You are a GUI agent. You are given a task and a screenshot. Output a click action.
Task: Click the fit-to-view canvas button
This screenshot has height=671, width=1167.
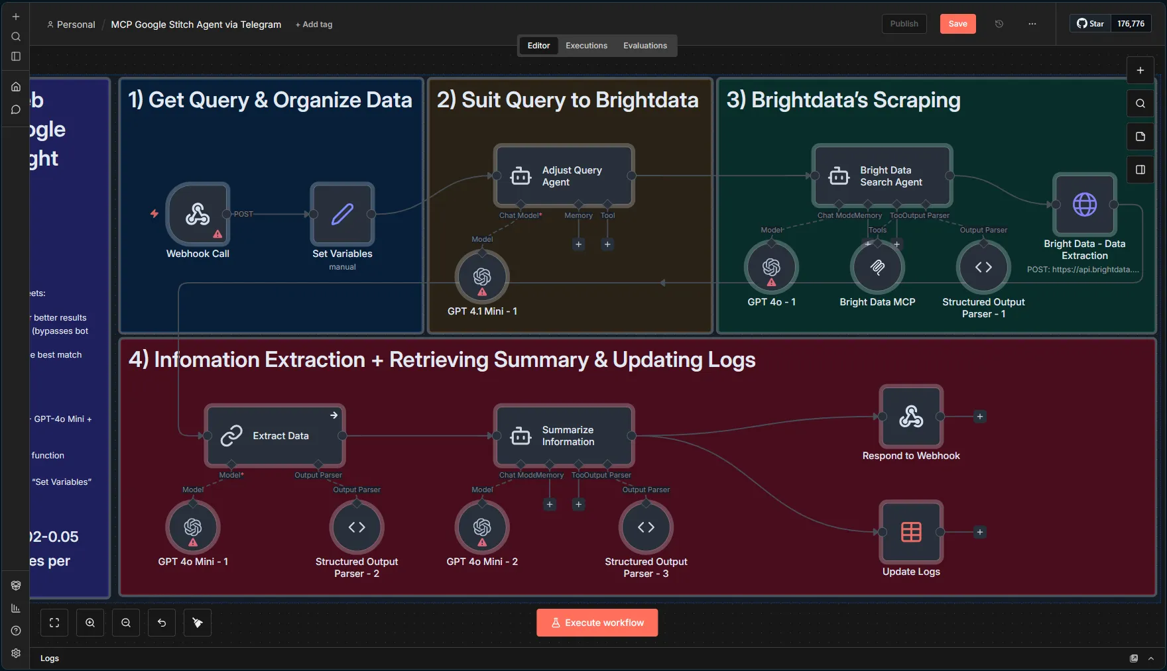coord(54,623)
